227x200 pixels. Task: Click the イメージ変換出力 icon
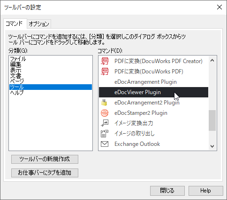(105, 123)
